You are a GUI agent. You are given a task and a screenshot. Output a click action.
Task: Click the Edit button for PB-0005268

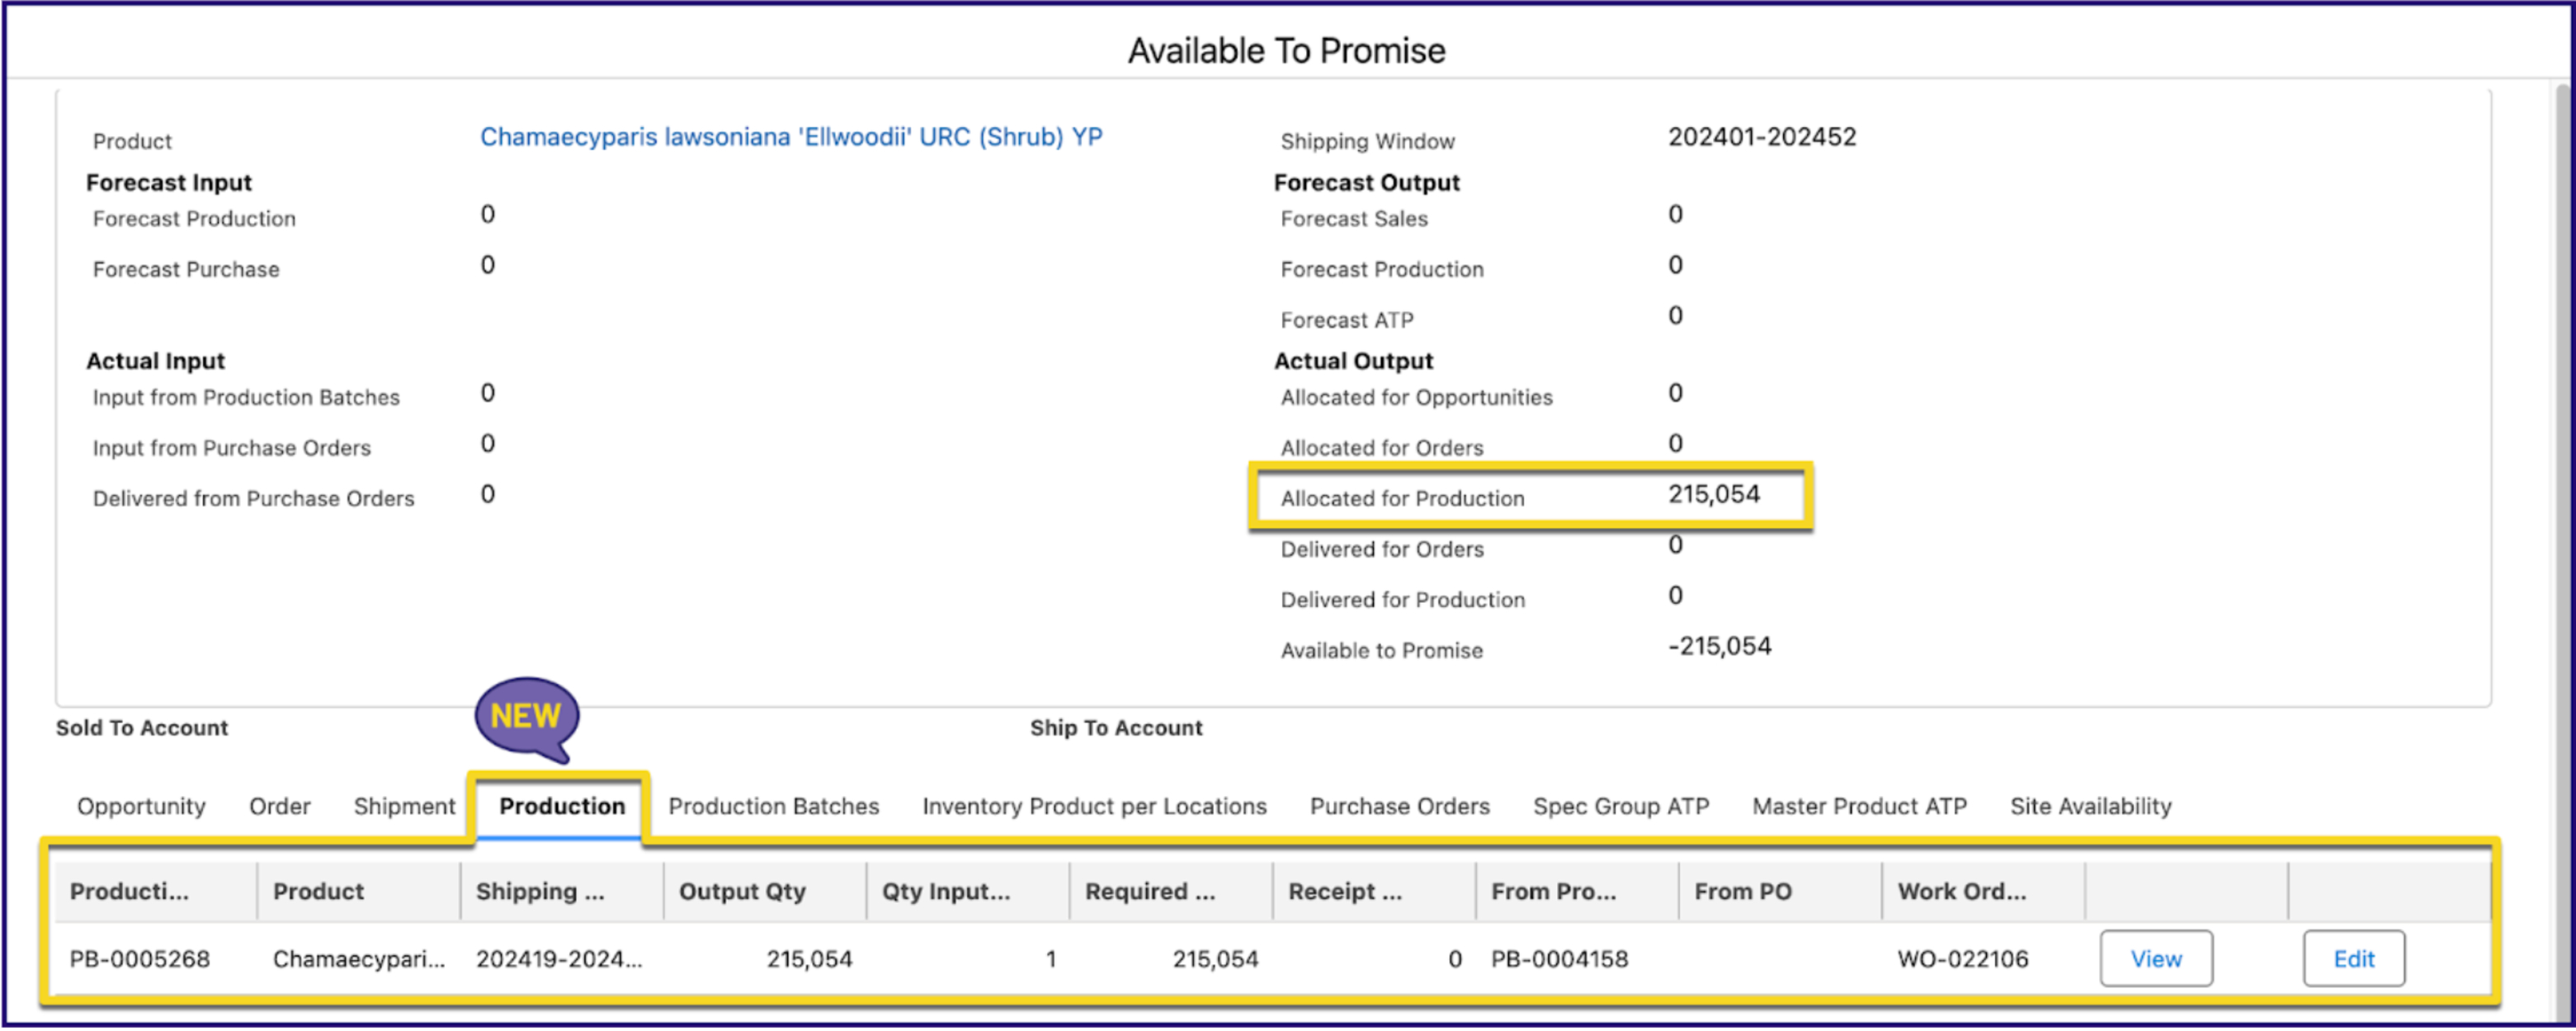(2354, 960)
